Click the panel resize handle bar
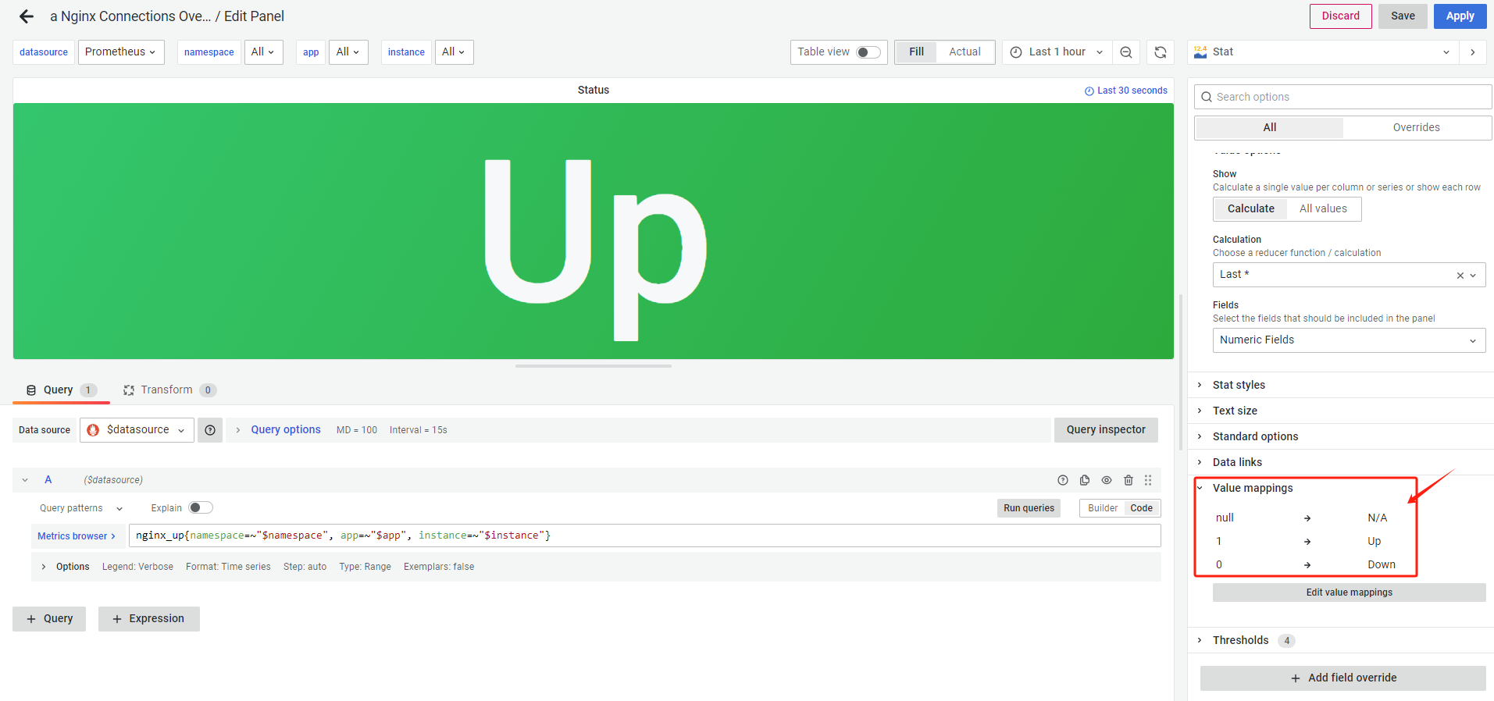 [x=594, y=366]
